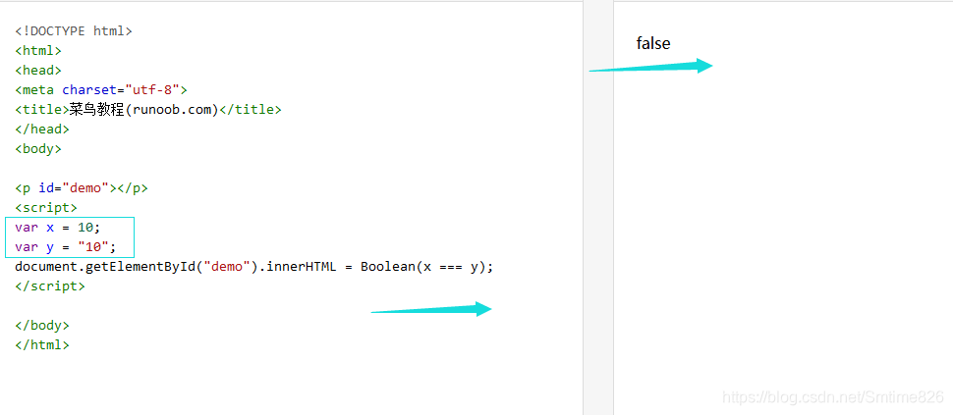Select the meta charset="utf-8" line
The height and width of the screenshot is (415, 953).
point(101,90)
